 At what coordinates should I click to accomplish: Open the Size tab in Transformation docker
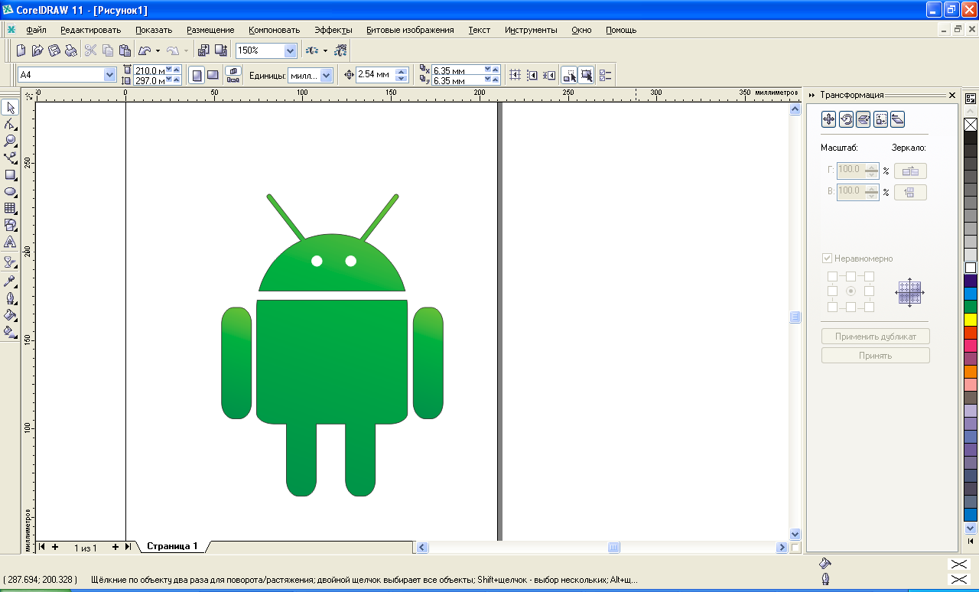pos(880,119)
